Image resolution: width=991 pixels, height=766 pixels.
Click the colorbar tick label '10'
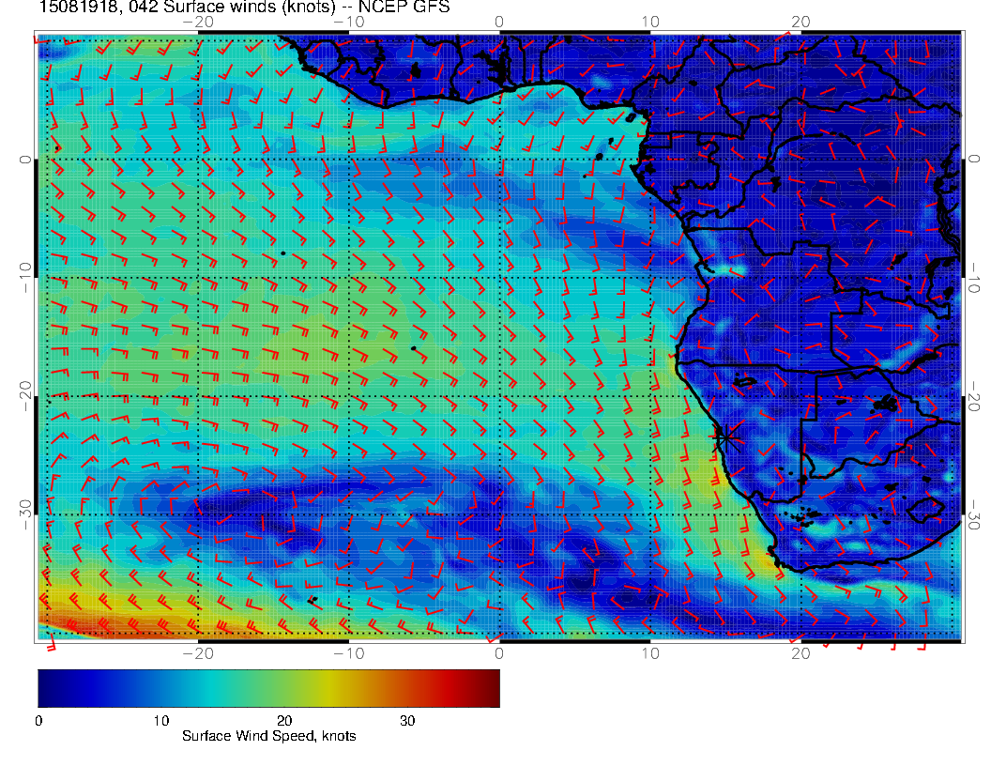coord(160,721)
